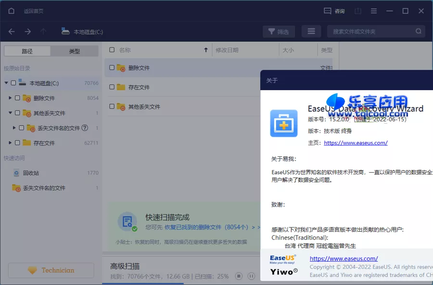
Task: Collapse the 本地磁盘(C:) tree node
Action: pos(6,83)
